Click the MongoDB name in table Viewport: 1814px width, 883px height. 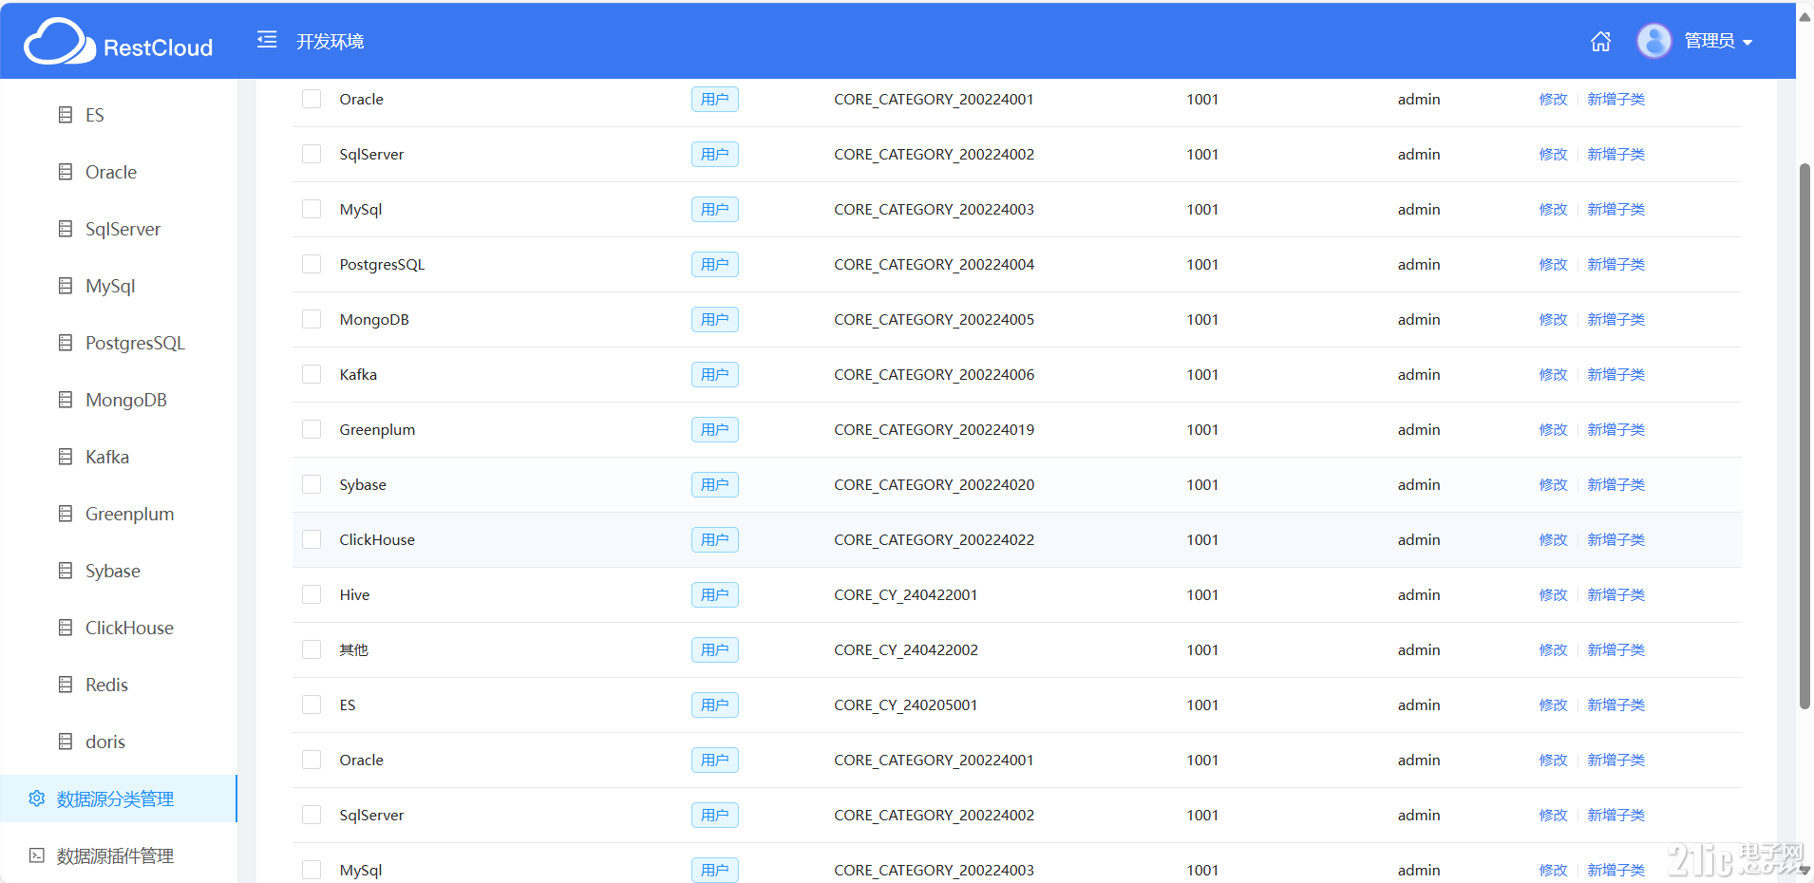coord(374,319)
